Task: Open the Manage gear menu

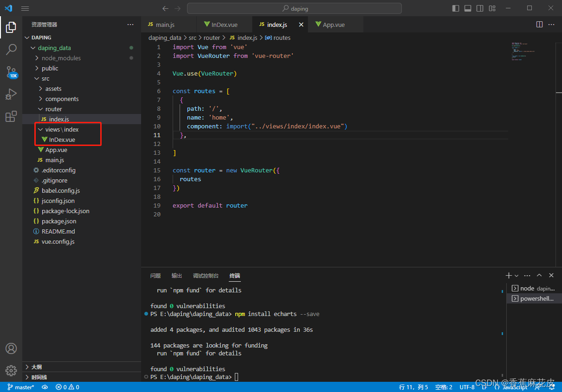Action: 11,371
